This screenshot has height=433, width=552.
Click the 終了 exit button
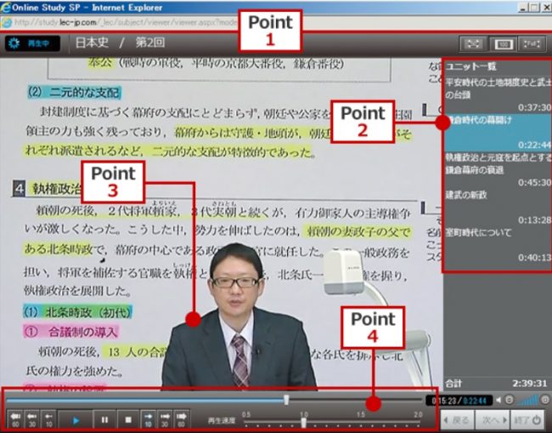[527, 420]
